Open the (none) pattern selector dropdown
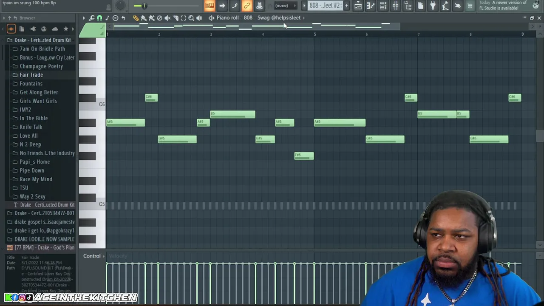Image resolution: width=544 pixels, height=306 pixels. 285,6
